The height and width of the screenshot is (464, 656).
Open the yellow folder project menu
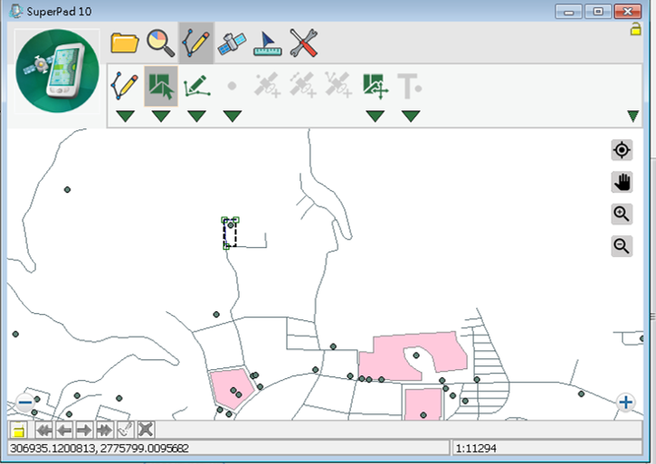coord(125,43)
